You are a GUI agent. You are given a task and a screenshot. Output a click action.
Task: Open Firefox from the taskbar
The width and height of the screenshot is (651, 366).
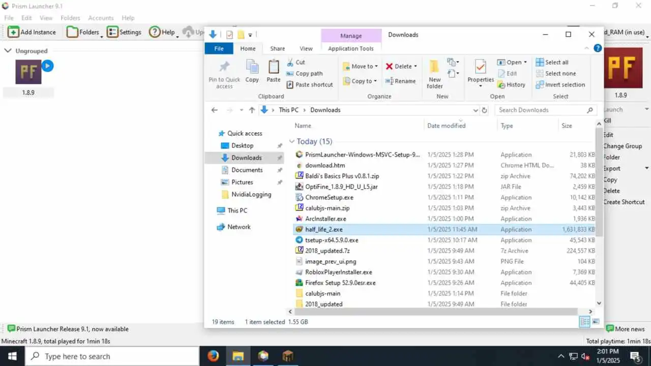click(x=213, y=356)
